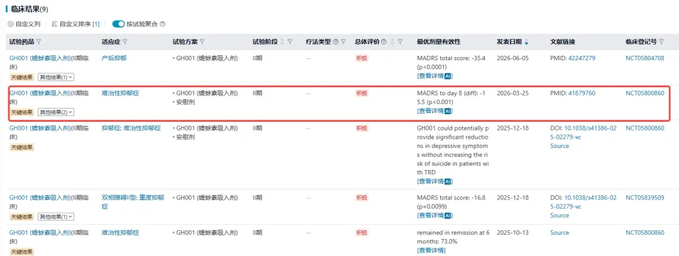Open the 自定义列 column settings
Image resolution: width=679 pixels, height=256 pixels.
point(25,24)
